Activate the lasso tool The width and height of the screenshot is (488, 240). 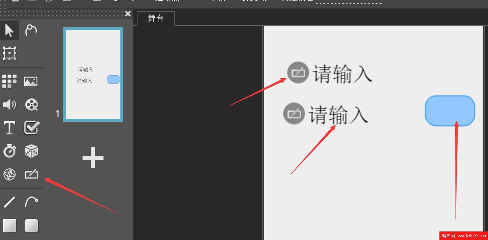pos(31,30)
